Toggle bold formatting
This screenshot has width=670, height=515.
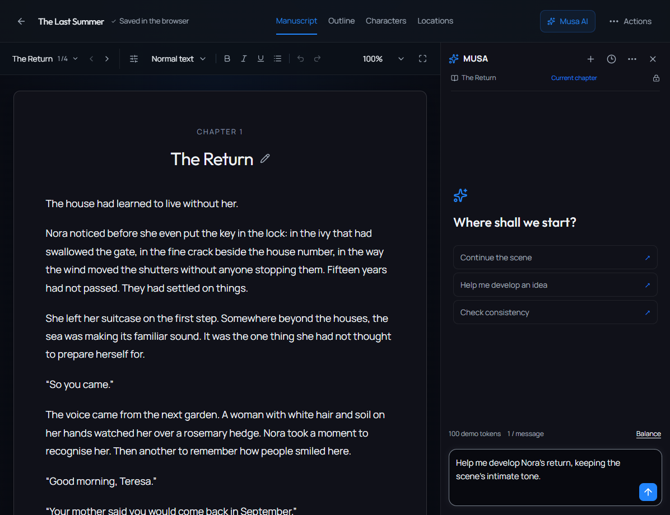(x=227, y=59)
